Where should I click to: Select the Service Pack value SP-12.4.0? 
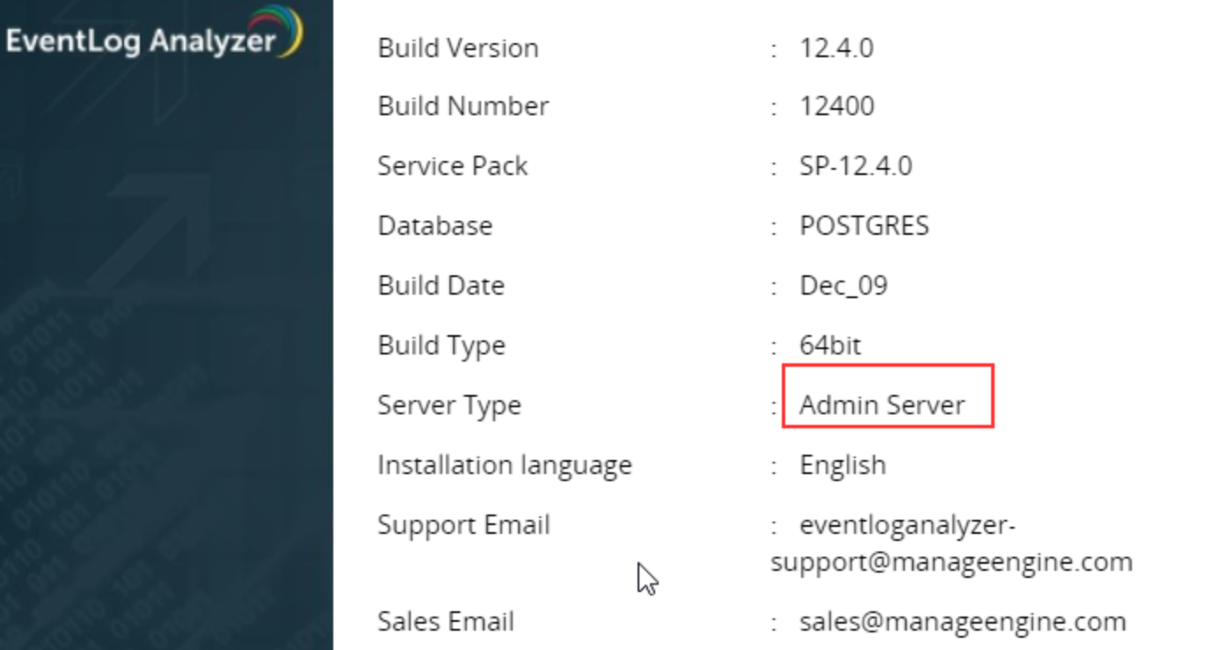tap(856, 166)
